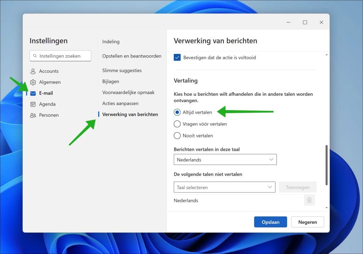The width and height of the screenshot is (363, 254).
Task: Open the Indeling subsection
Action: [111, 42]
